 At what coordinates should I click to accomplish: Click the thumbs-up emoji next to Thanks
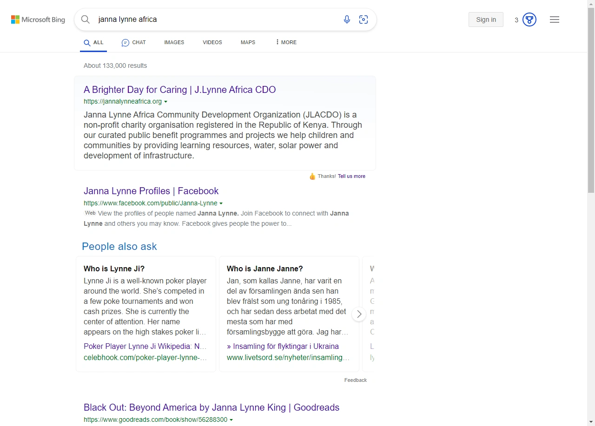312,176
